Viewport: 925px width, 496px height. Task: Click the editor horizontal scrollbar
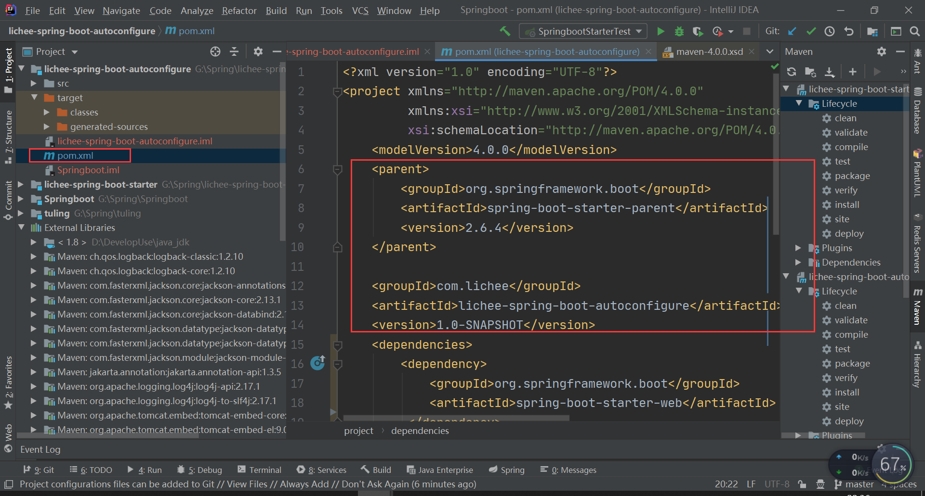[456, 419]
